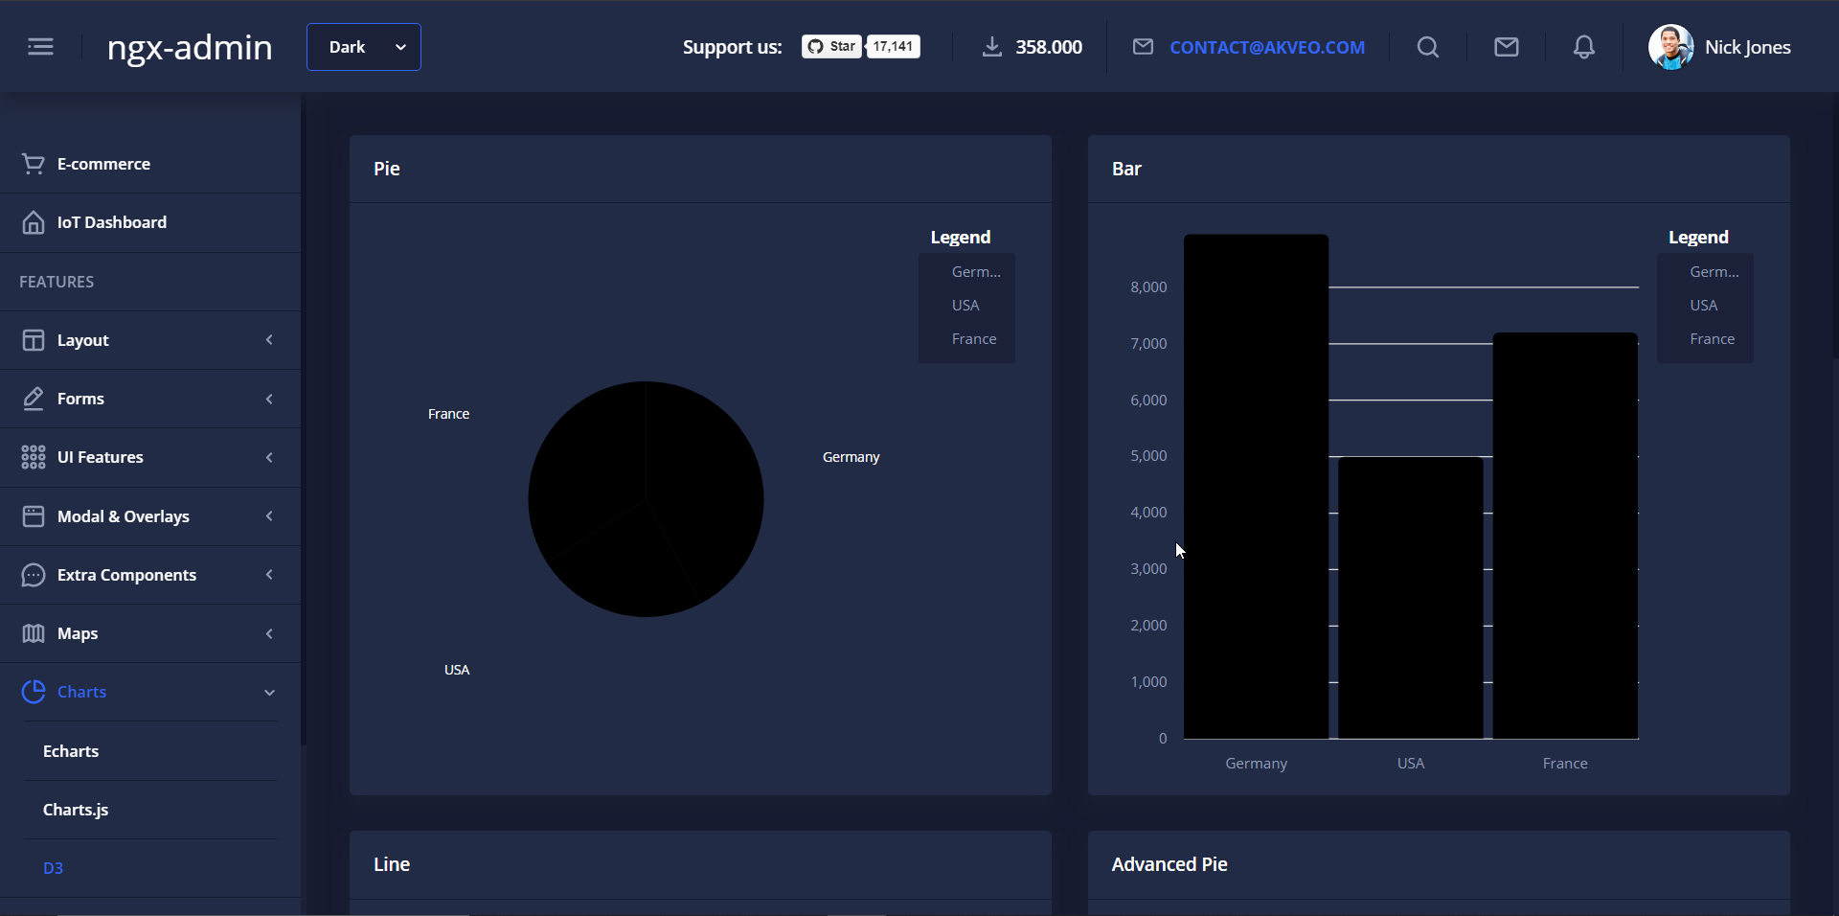This screenshot has width=1839, height=916.
Task: Click the Layout grid icon
Action: coord(34,340)
